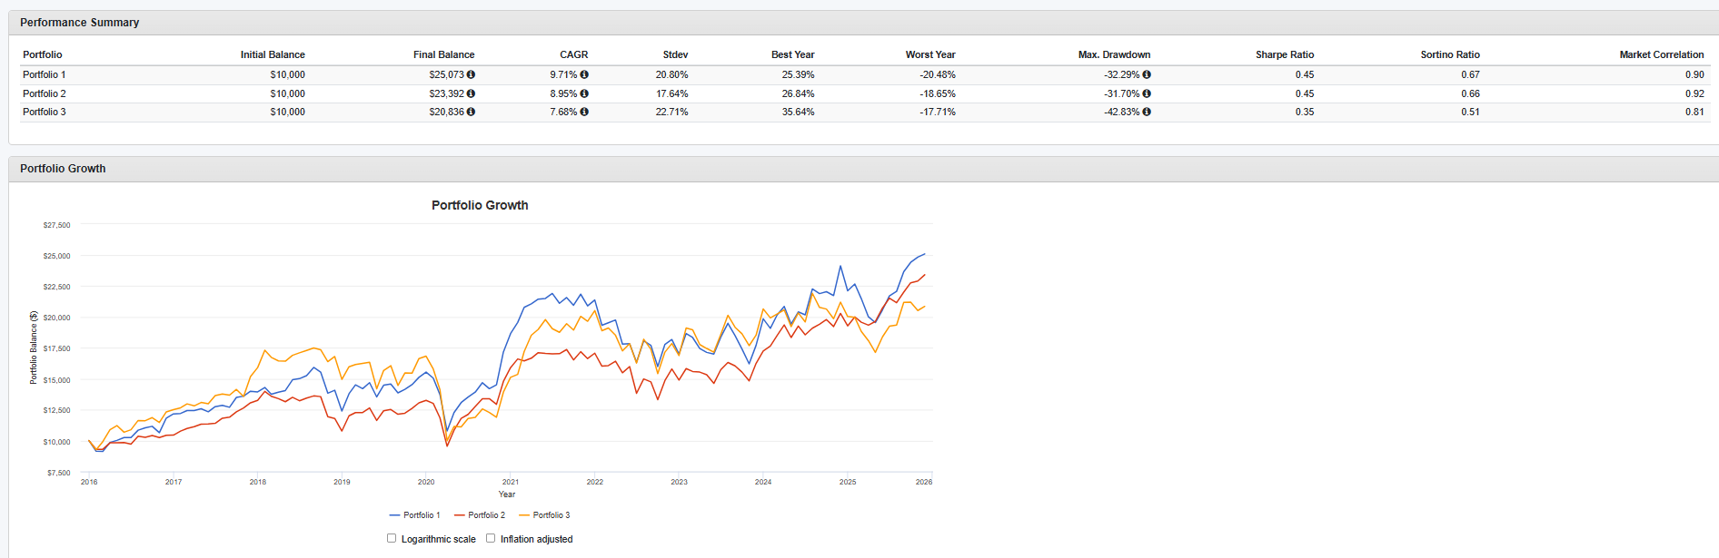Check the Inflation adjusted checkbox
1719x558 pixels.
pyautogui.click(x=491, y=538)
